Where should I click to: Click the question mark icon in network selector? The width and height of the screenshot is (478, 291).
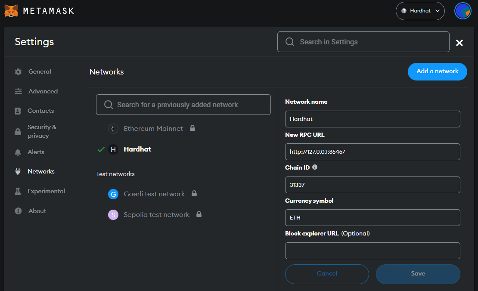pyautogui.click(x=404, y=11)
